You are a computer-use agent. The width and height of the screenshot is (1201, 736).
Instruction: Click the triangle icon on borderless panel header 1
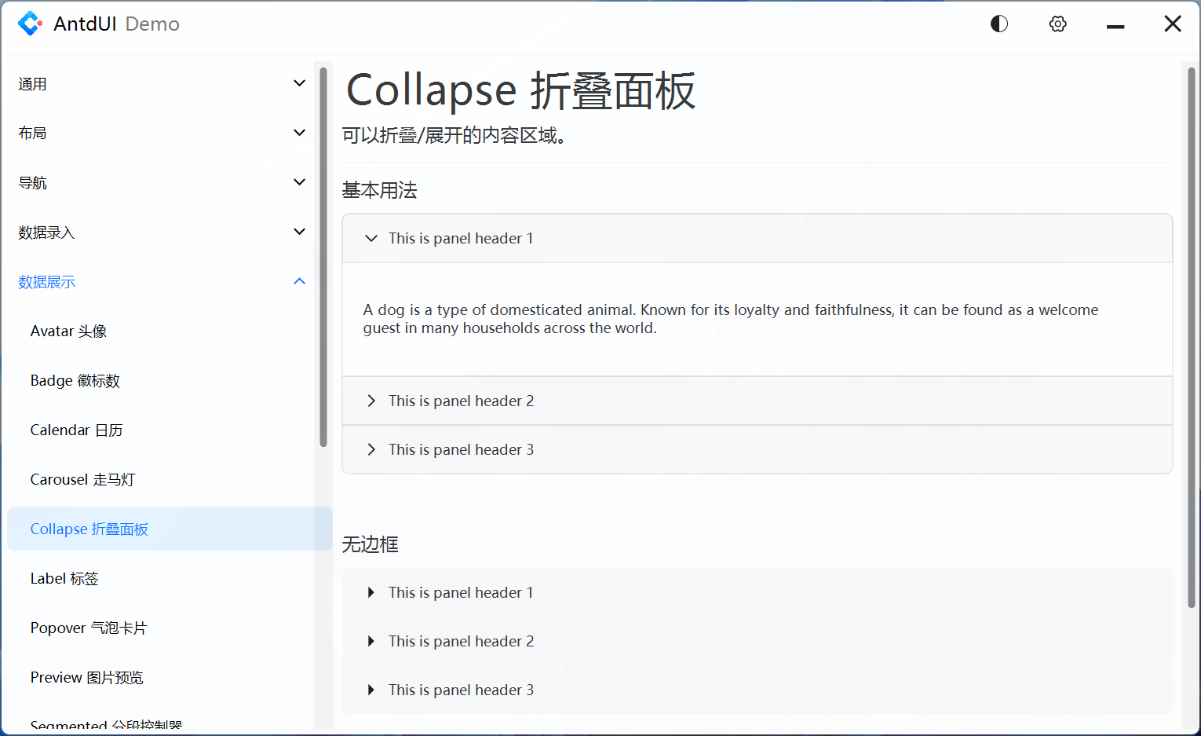click(x=371, y=592)
